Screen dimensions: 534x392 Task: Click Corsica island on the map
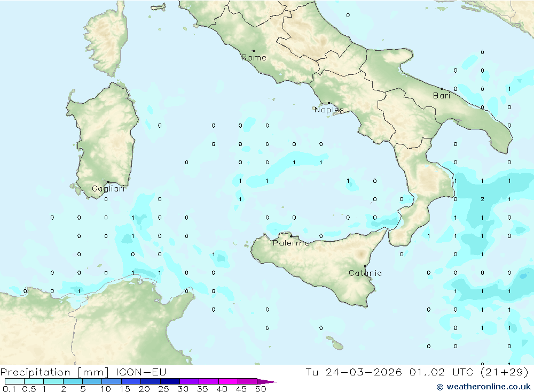[106, 39]
